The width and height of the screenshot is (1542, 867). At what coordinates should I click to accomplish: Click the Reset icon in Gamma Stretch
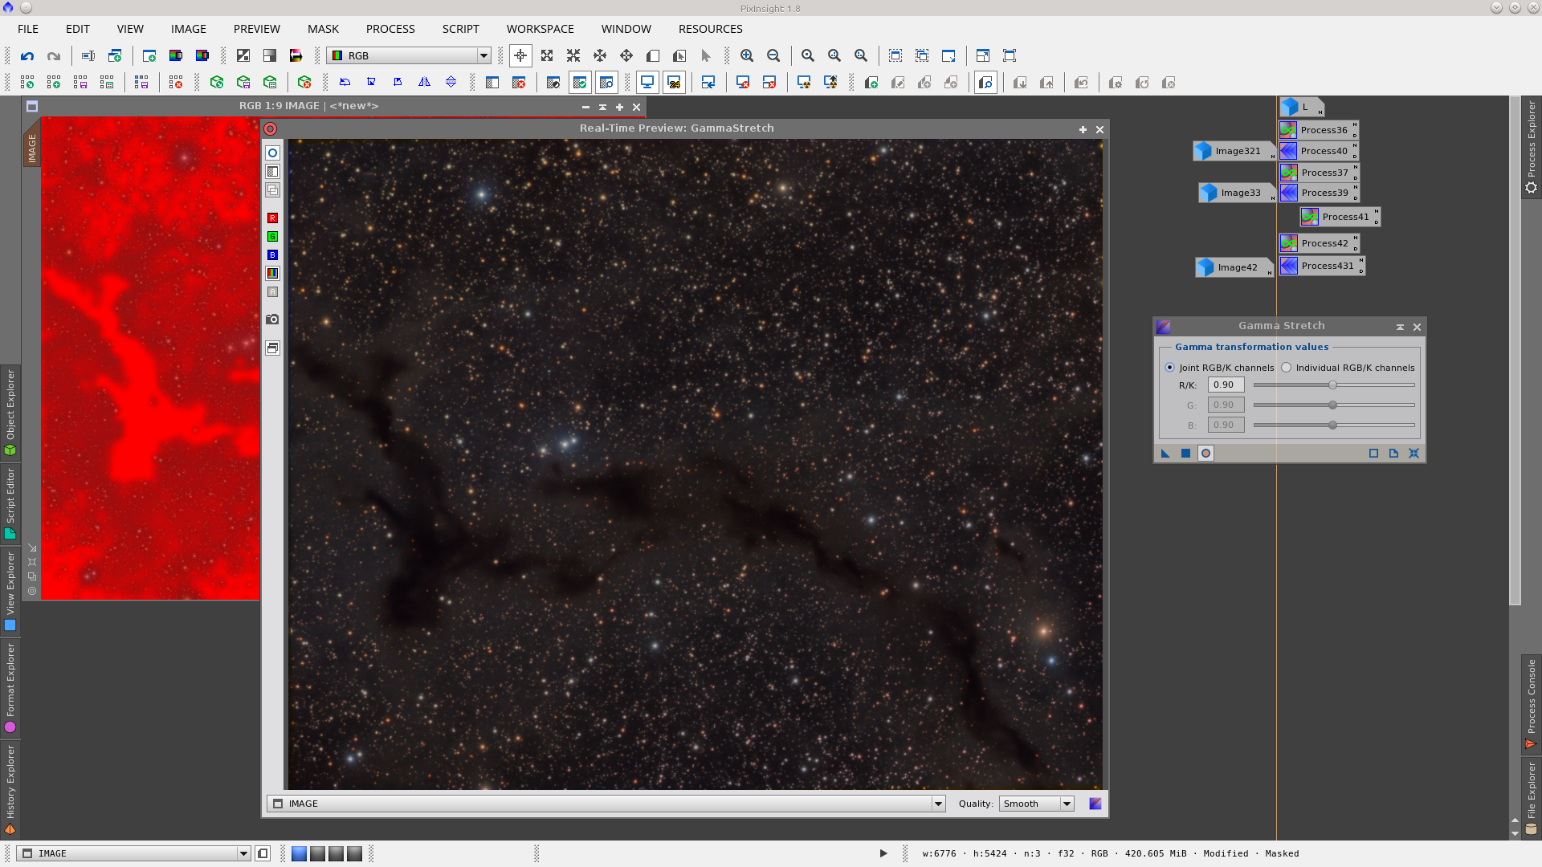pos(1413,454)
